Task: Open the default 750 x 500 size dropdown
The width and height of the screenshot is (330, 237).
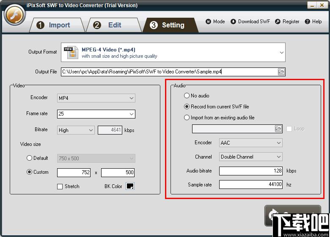Action: pos(96,158)
